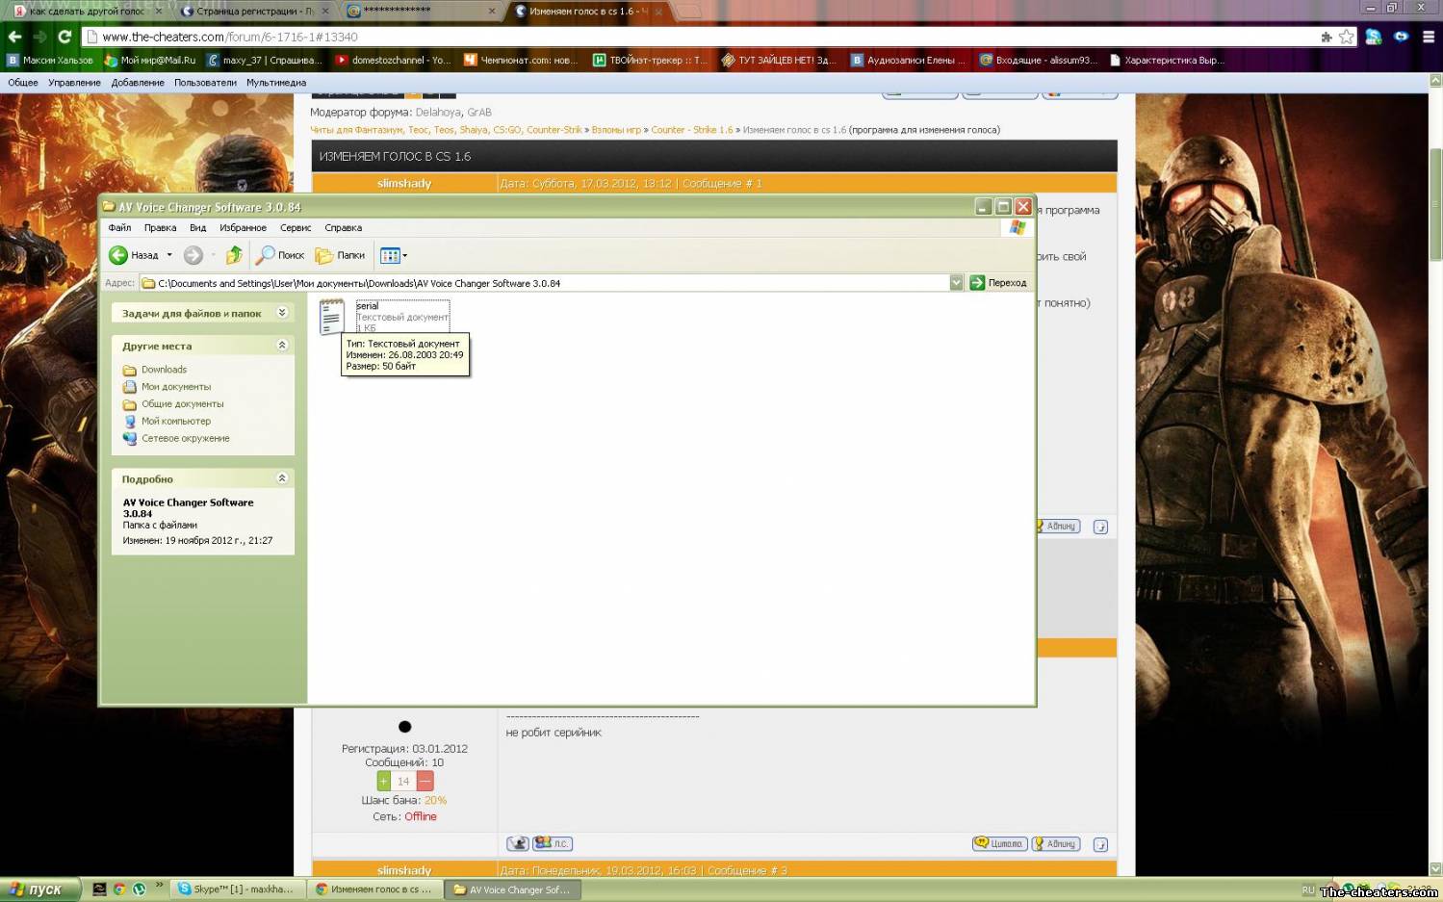Collapse the Другие места panel
Viewport: 1443px width, 902px height.
tap(282, 345)
